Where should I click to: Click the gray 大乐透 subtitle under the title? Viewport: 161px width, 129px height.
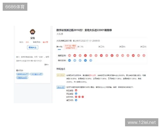tap(60, 34)
